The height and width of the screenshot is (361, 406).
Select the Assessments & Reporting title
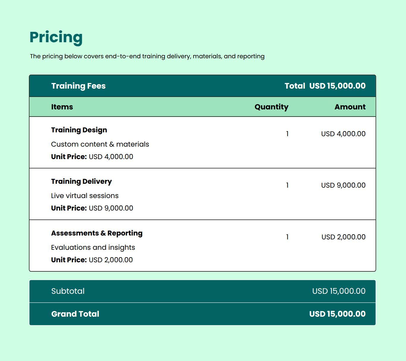click(97, 233)
